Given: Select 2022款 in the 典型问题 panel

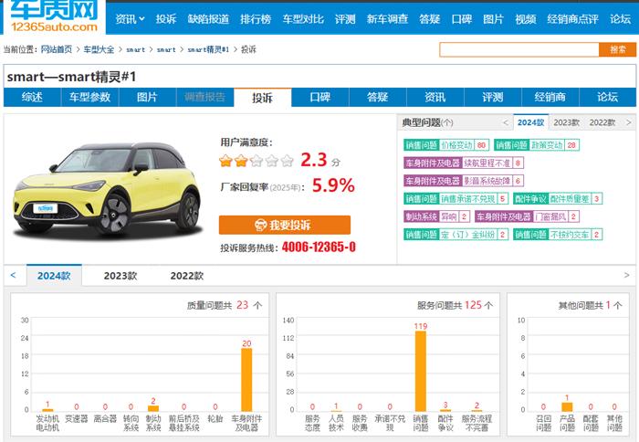Looking at the screenshot, I should pyautogui.click(x=602, y=122).
